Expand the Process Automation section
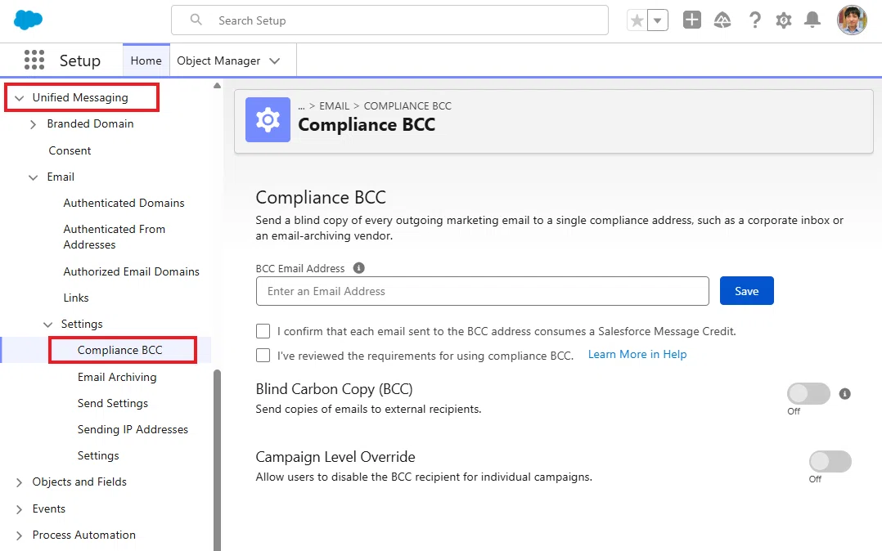Viewport: 882px width, 551px height. pyautogui.click(x=19, y=535)
